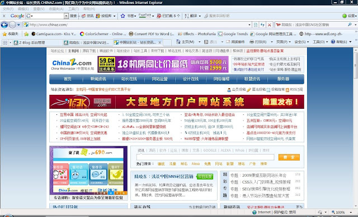Click the 匿名投稿 pencil icon link
Viewport: 358px width, 217px height.
(x=256, y=89)
